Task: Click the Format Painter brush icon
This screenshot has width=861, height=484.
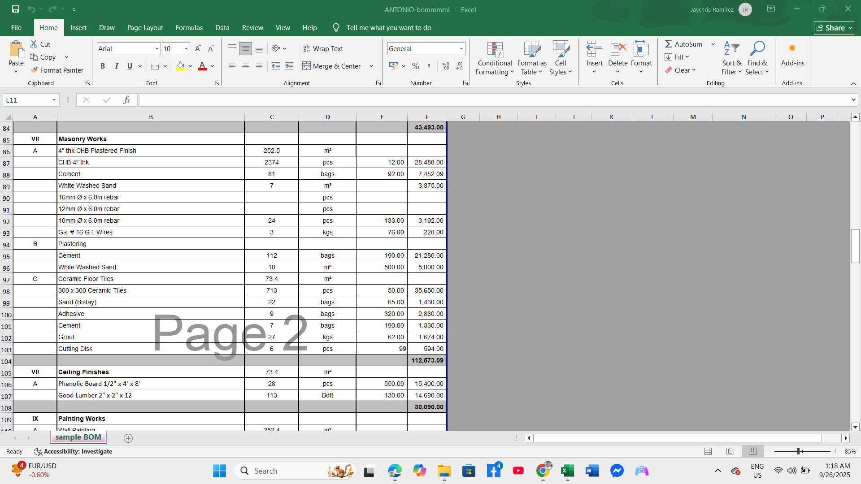Action: click(x=34, y=70)
